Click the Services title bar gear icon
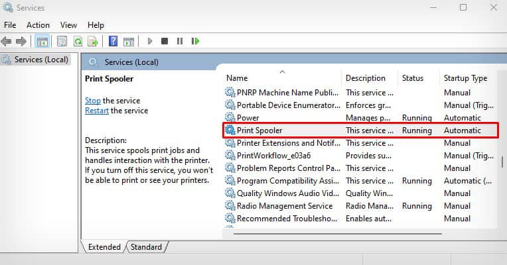The height and width of the screenshot is (265, 507). (8, 7)
